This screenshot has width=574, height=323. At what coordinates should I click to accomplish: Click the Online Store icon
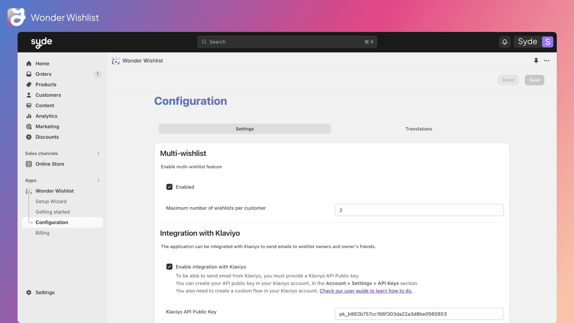click(29, 164)
